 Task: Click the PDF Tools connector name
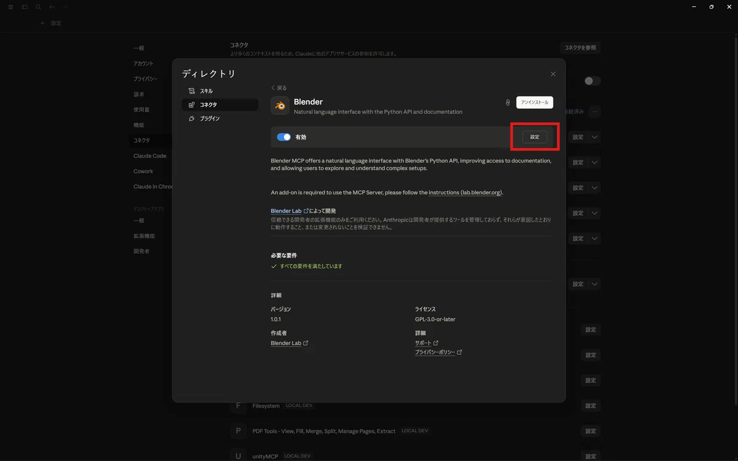(323, 431)
